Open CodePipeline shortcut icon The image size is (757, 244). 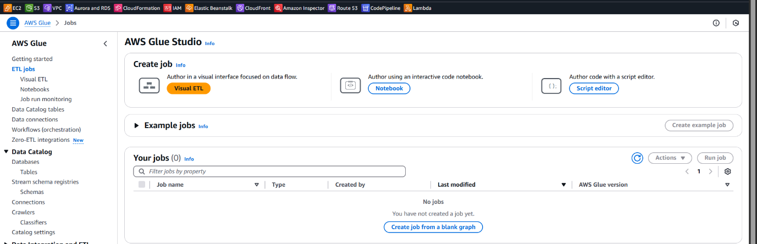[x=366, y=8]
